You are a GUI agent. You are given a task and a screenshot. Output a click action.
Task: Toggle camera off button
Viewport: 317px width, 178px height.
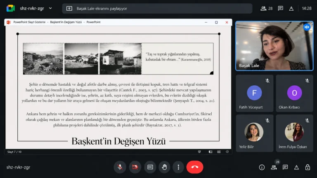135,167
